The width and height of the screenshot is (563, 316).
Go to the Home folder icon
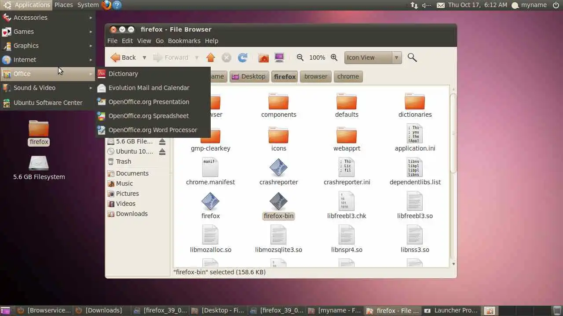pos(263,57)
